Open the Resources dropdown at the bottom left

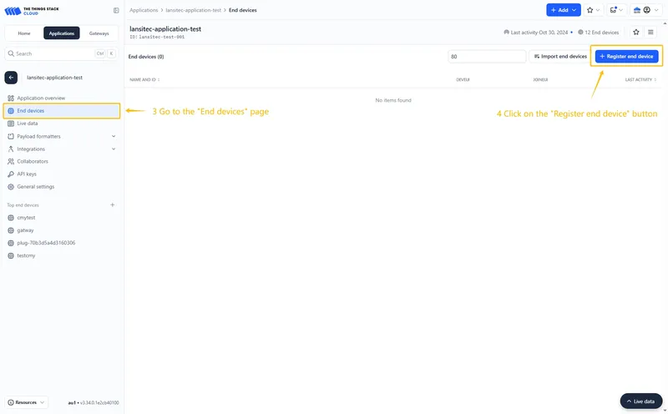pos(26,402)
